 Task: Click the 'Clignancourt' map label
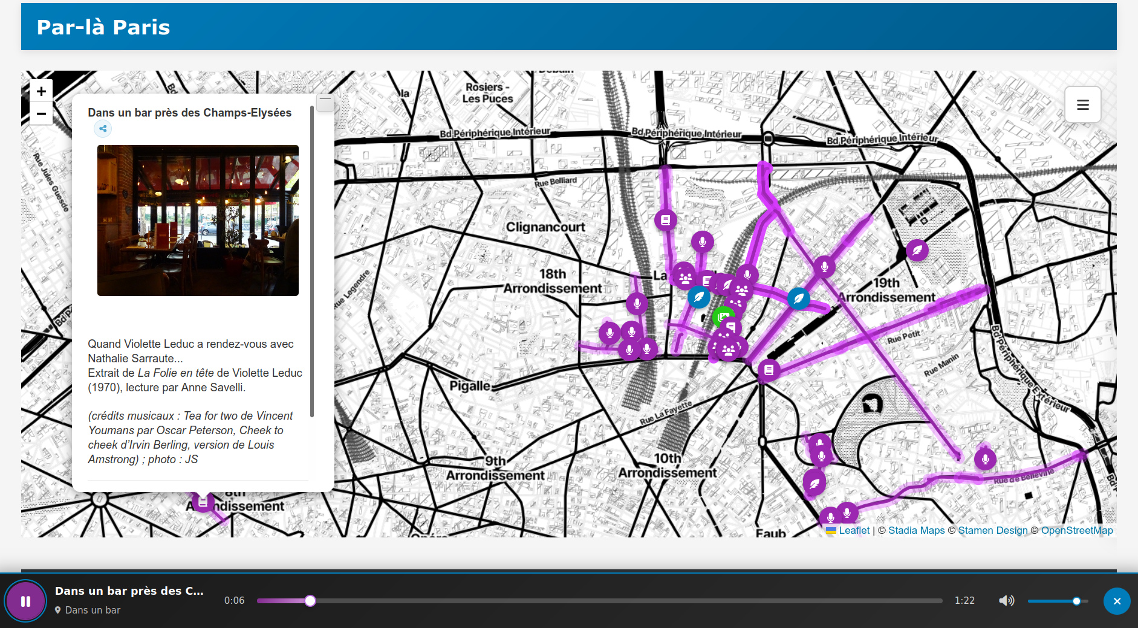[x=545, y=227]
